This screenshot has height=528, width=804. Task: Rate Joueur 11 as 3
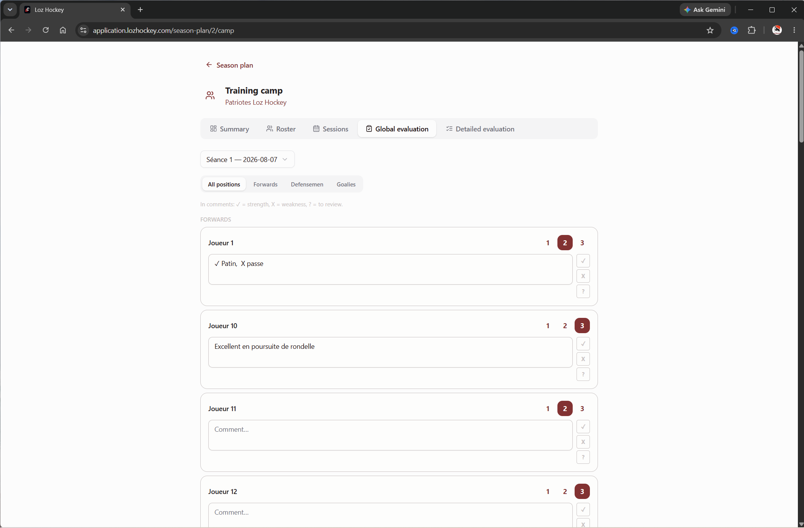coord(582,409)
